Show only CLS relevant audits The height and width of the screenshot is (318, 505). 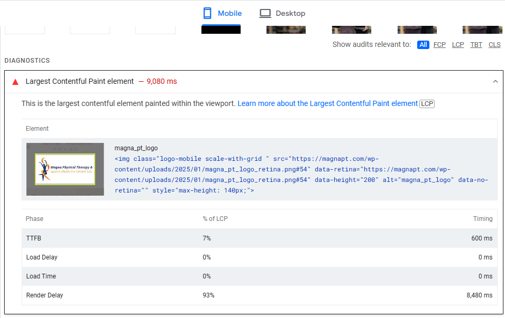(x=494, y=45)
